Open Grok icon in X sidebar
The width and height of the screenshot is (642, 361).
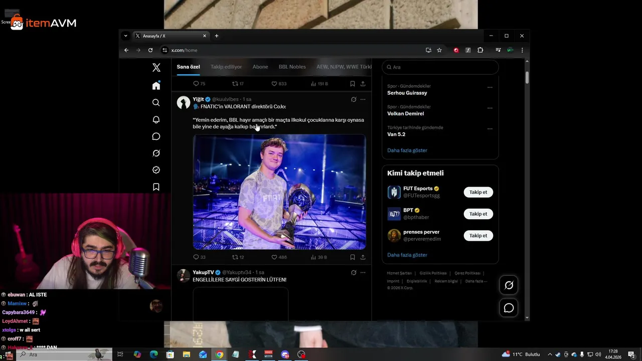tap(156, 153)
